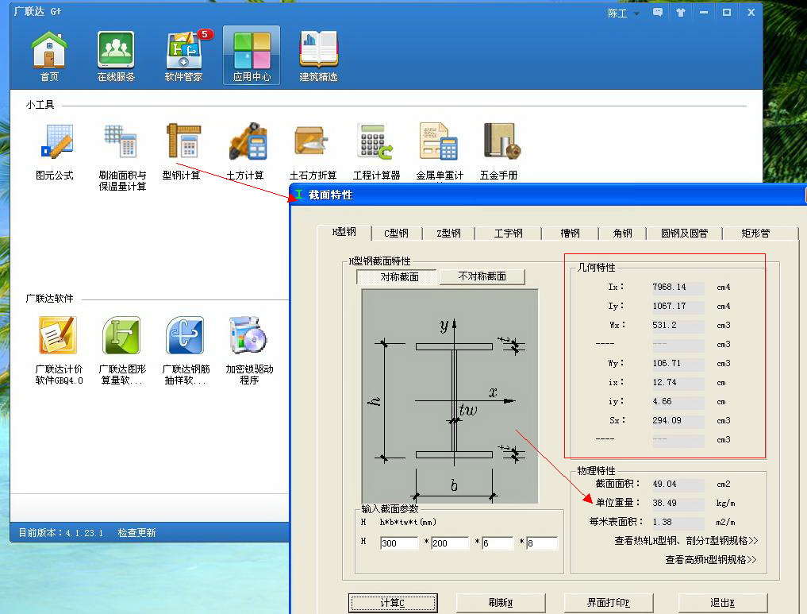807x614 pixels.
Task: Open 查看热轧H型钢、剖分T型钢规格 link
Action: coord(686,541)
